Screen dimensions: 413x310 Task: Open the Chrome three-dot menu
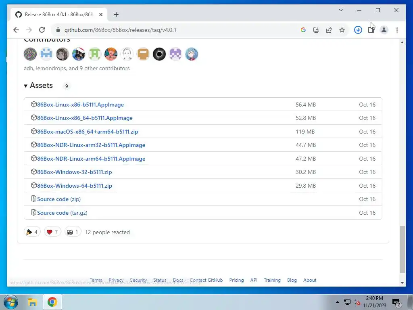(397, 30)
